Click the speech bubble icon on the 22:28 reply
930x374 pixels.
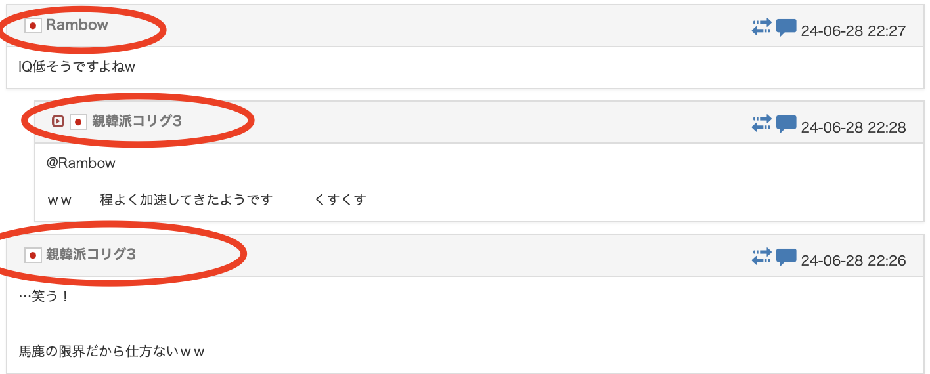786,124
